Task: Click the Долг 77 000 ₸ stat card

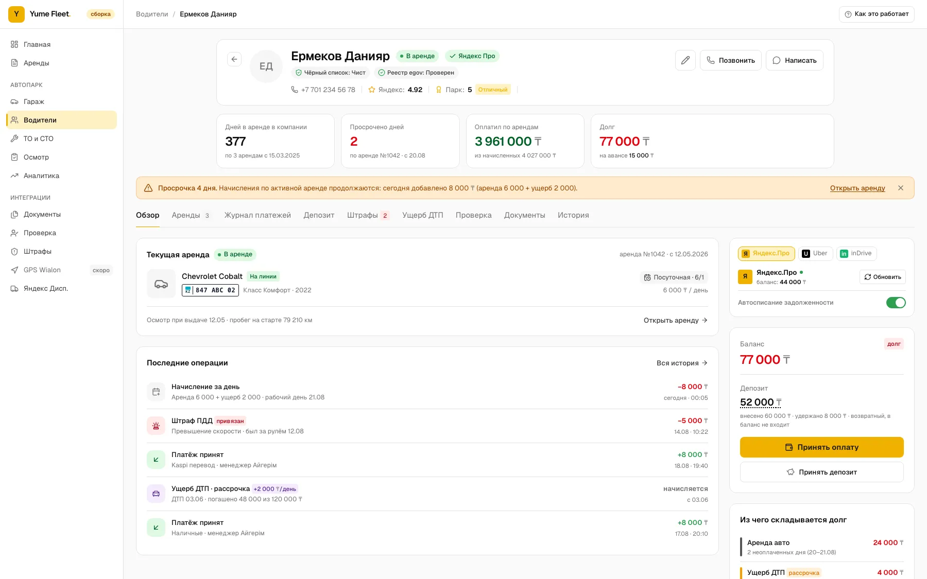Action: click(x=712, y=141)
